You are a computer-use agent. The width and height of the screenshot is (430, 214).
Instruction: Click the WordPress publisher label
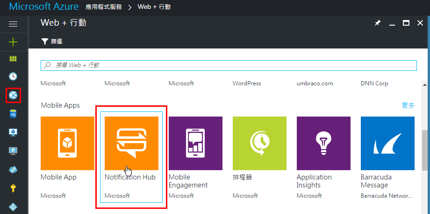click(246, 83)
